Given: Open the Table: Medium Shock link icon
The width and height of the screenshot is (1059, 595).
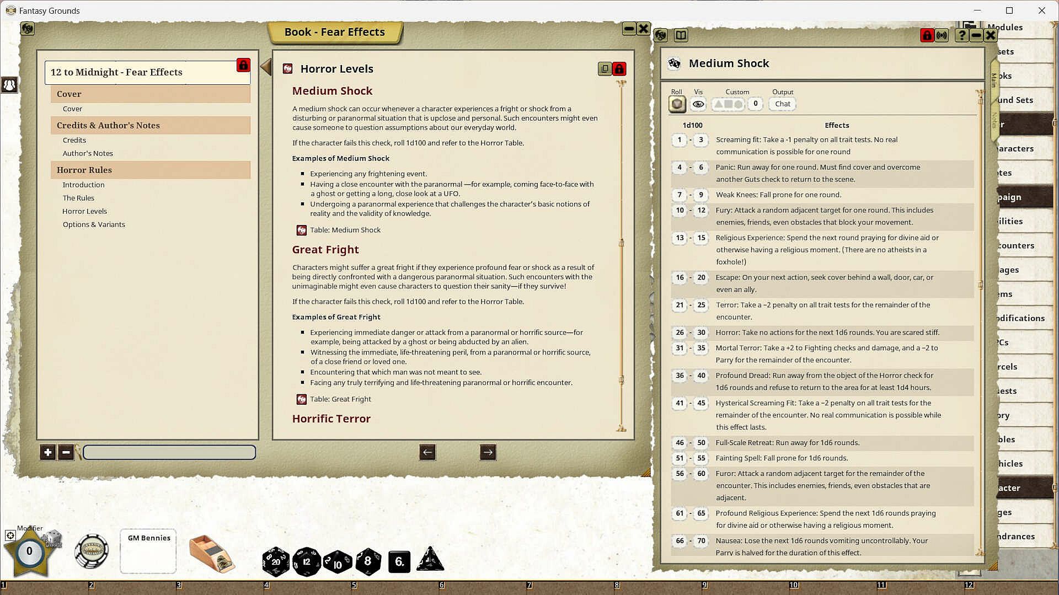Looking at the screenshot, I should (302, 230).
